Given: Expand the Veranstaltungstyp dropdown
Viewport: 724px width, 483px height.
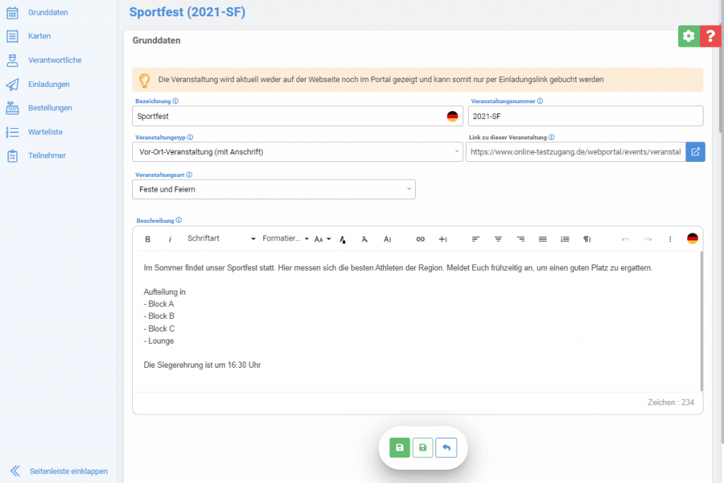Looking at the screenshot, I should [x=297, y=152].
